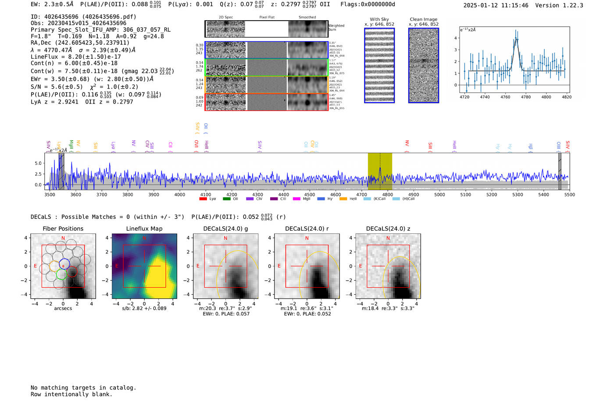
Task: Click the orange fiber circle in Fiber Positions
Action: pyautogui.click(x=54, y=266)
